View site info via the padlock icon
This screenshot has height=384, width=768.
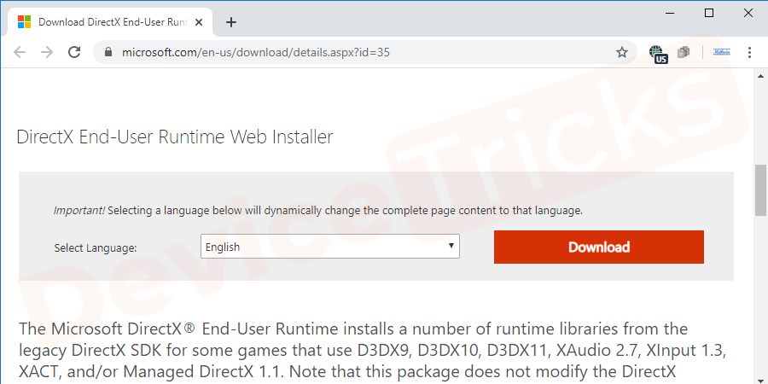pos(108,52)
